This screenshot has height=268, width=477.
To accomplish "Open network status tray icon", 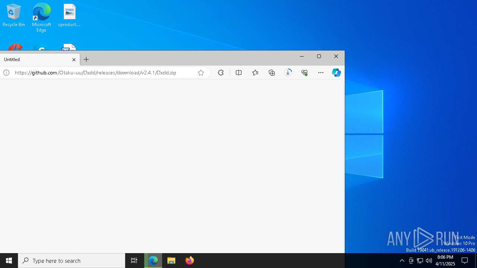I will click(x=420, y=261).
